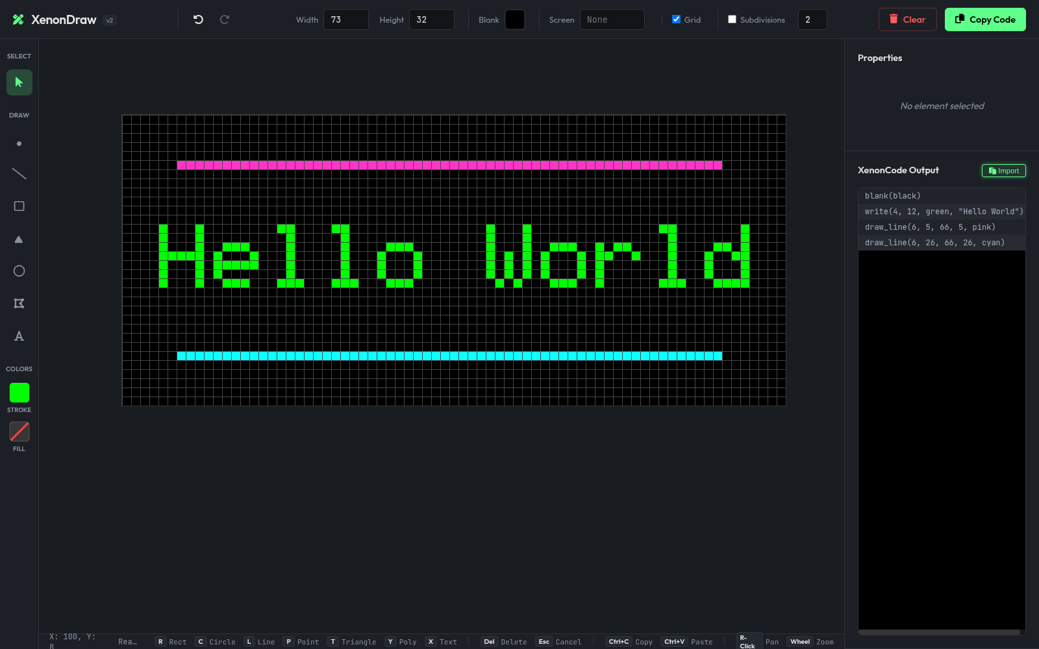This screenshot has width=1039, height=649.
Task: Click the Height input field
Action: coord(432,19)
